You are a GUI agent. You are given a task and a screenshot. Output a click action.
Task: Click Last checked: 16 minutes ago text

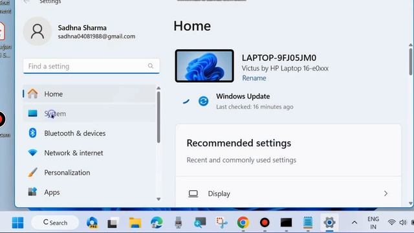(x=255, y=107)
